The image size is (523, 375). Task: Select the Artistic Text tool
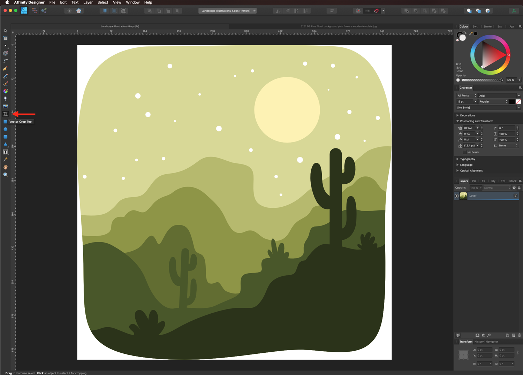point(5,152)
